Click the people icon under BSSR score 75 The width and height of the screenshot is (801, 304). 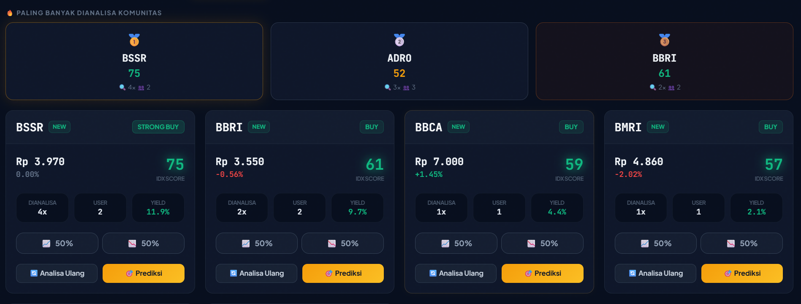tap(141, 88)
